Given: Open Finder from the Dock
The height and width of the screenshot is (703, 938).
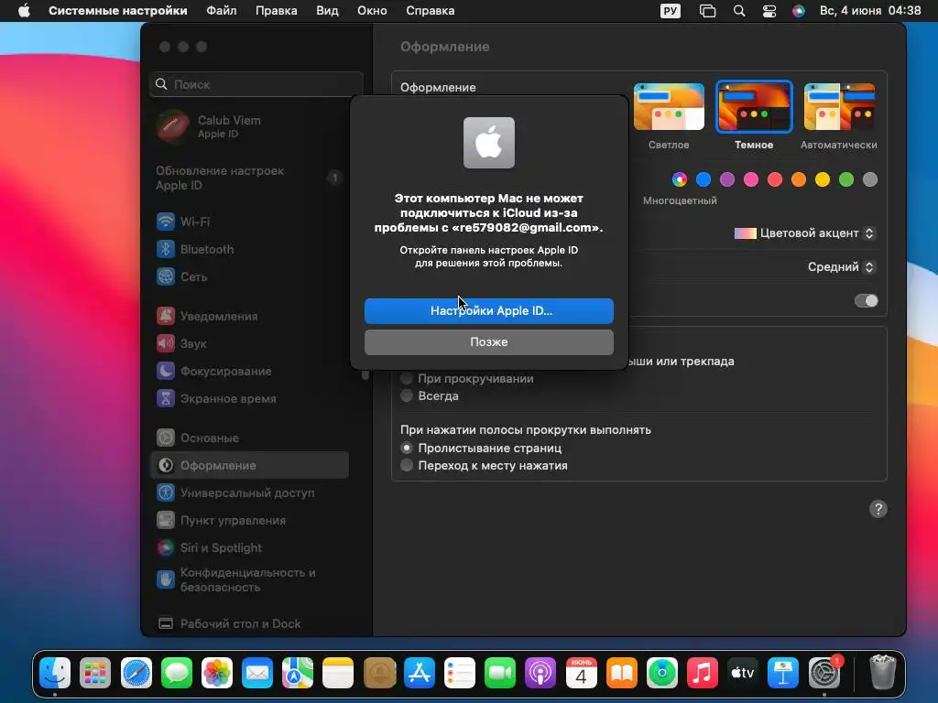Looking at the screenshot, I should pyautogui.click(x=55, y=674).
